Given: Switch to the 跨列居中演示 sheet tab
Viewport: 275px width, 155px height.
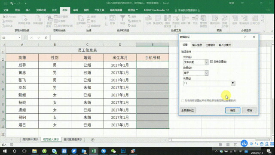Looking at the screenshot, I should coord(31,139).
